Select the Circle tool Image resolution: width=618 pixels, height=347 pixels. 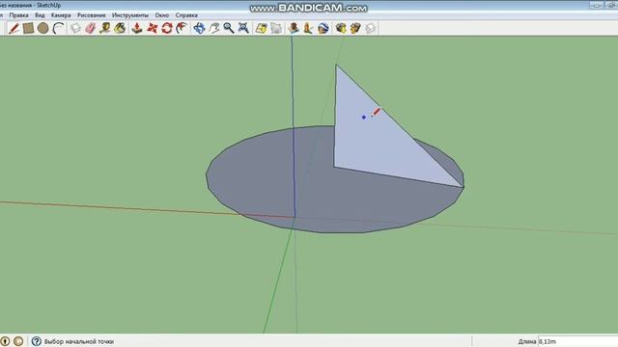[42, 28]
